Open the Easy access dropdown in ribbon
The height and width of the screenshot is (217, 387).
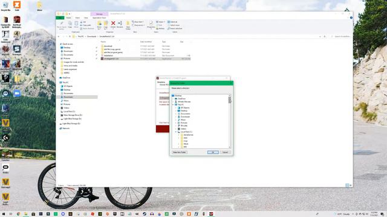pyautogui.click(x=138, y=25)
